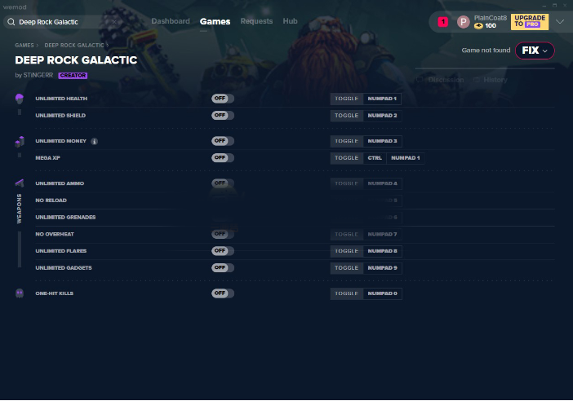Click the enemy ghost category icon
573x401 pixels.
(x=20, y=293)
